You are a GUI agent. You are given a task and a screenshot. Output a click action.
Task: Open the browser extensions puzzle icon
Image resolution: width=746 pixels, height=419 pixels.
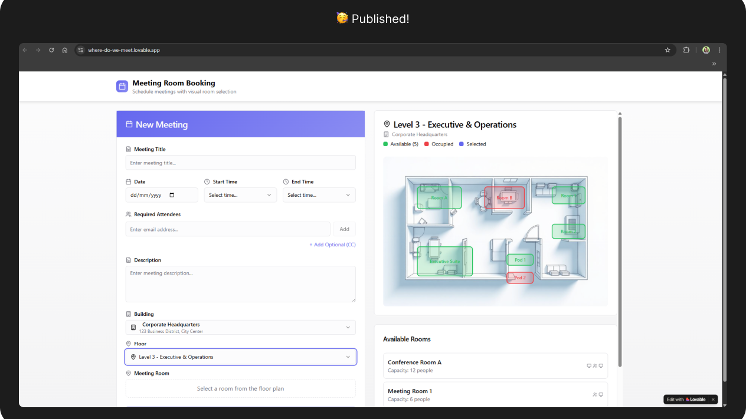686,50
